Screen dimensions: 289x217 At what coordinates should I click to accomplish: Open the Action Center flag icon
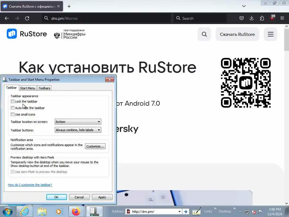(260, 211)
